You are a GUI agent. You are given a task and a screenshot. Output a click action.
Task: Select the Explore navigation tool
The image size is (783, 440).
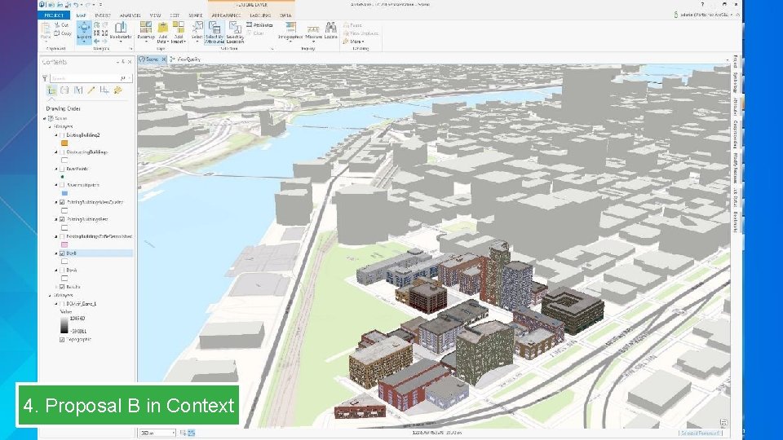84,31
